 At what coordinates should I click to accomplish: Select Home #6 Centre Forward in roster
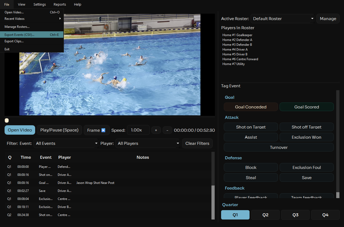pyautogui.click(x=240, y=59)
